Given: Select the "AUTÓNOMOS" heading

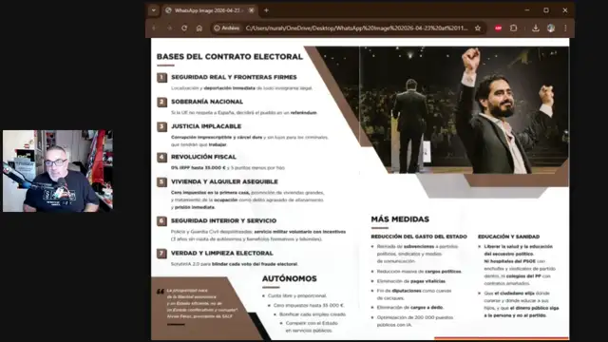Looking at the screenshot, I should tap(289, 278).
